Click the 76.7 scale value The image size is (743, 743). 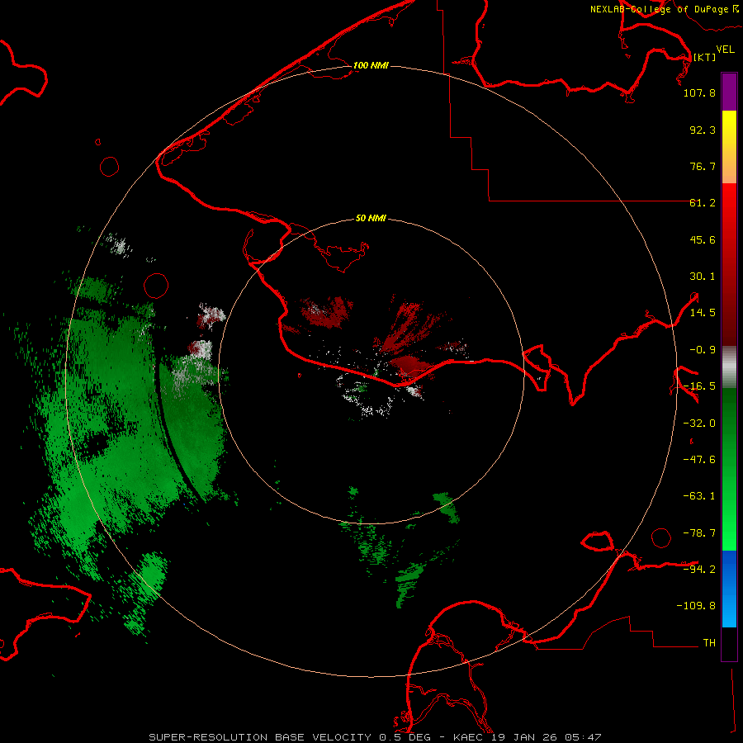(703, 166)
